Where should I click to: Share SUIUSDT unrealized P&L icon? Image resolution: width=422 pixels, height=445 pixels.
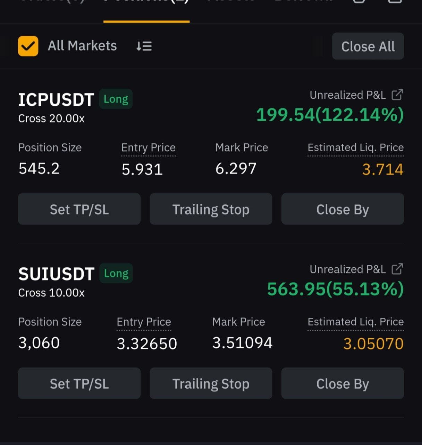pyautogui.click(x=397, y=269)
